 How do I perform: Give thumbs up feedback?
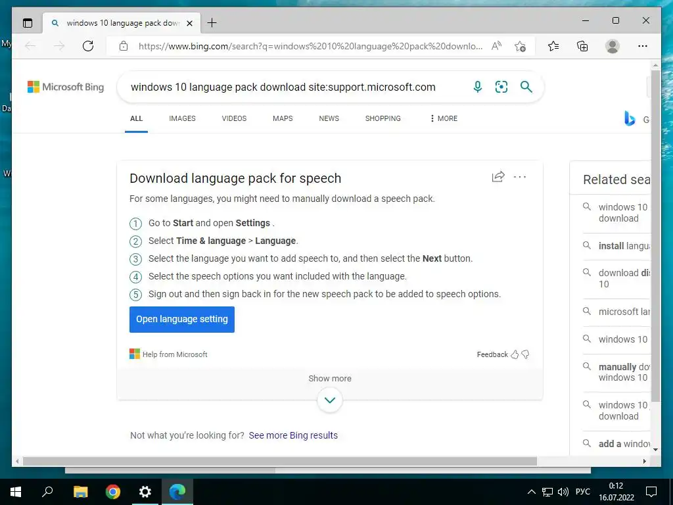(515, 354)
